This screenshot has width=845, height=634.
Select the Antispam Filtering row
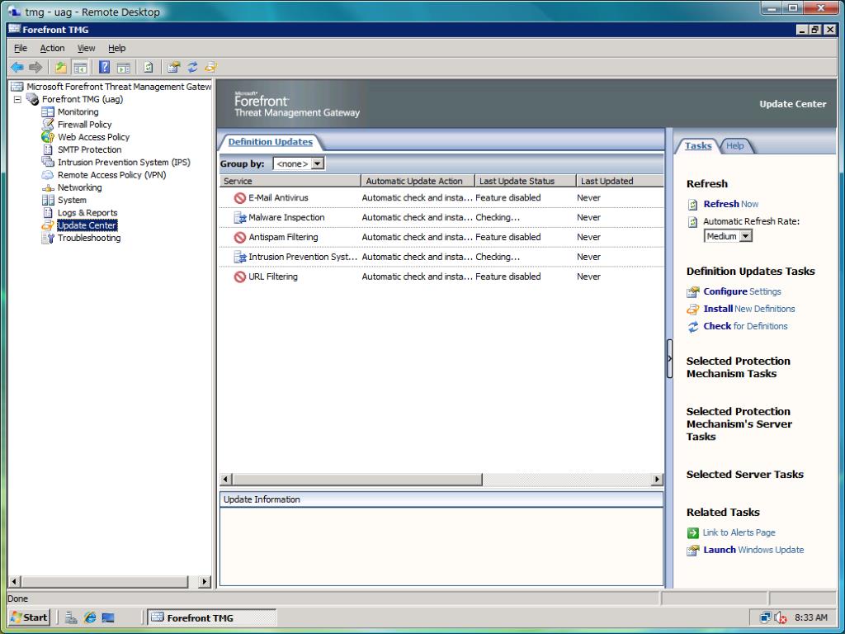click(441, 237)
